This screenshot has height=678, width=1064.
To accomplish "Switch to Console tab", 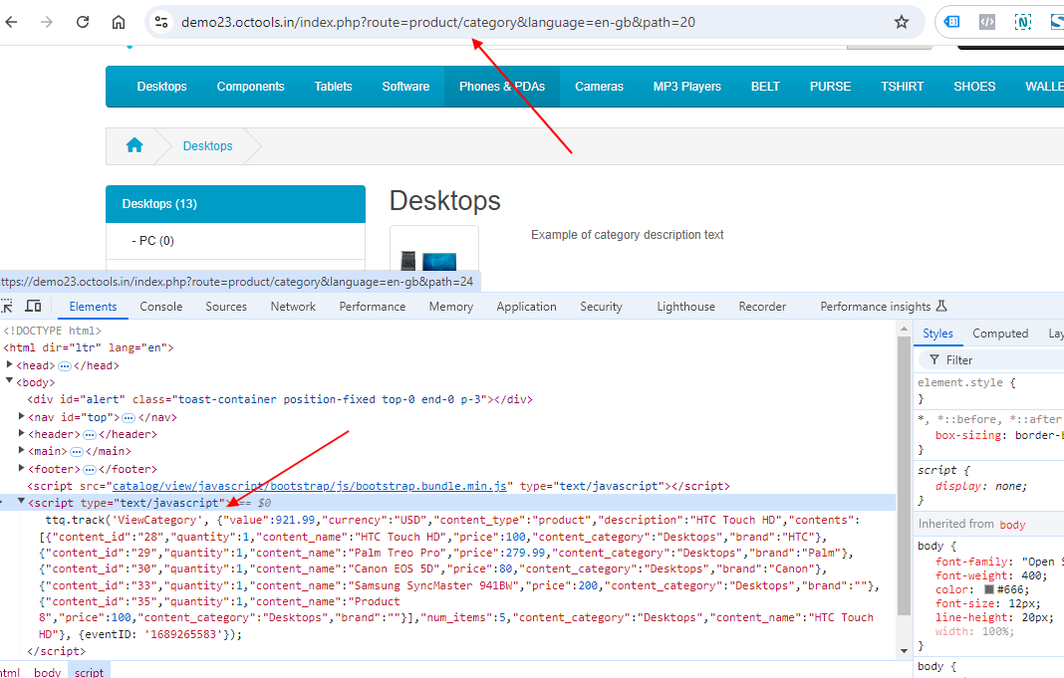I will [x=160, y=307].
